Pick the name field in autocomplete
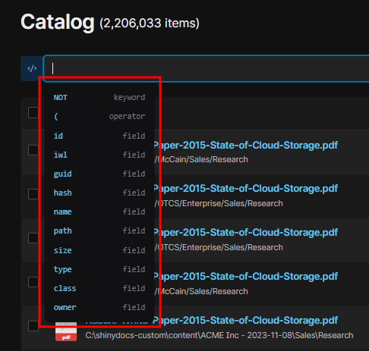Screen dimensions: 369x351 coord(99,212)
